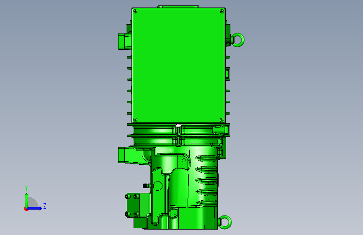Click the red X axis origin dot of the triad

(x=26, y=209)
